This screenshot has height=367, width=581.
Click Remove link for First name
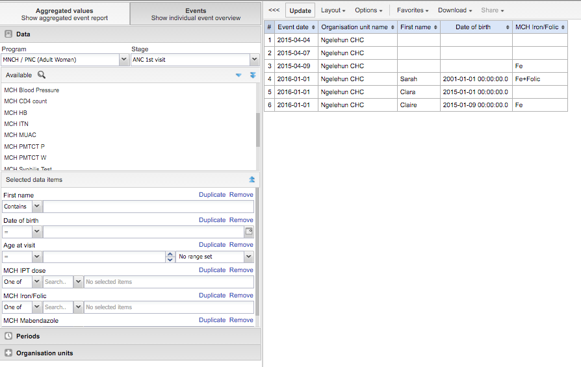pos(241,195)
